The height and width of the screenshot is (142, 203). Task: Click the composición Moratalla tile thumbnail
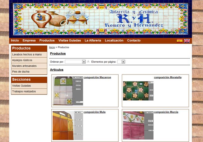138,91
